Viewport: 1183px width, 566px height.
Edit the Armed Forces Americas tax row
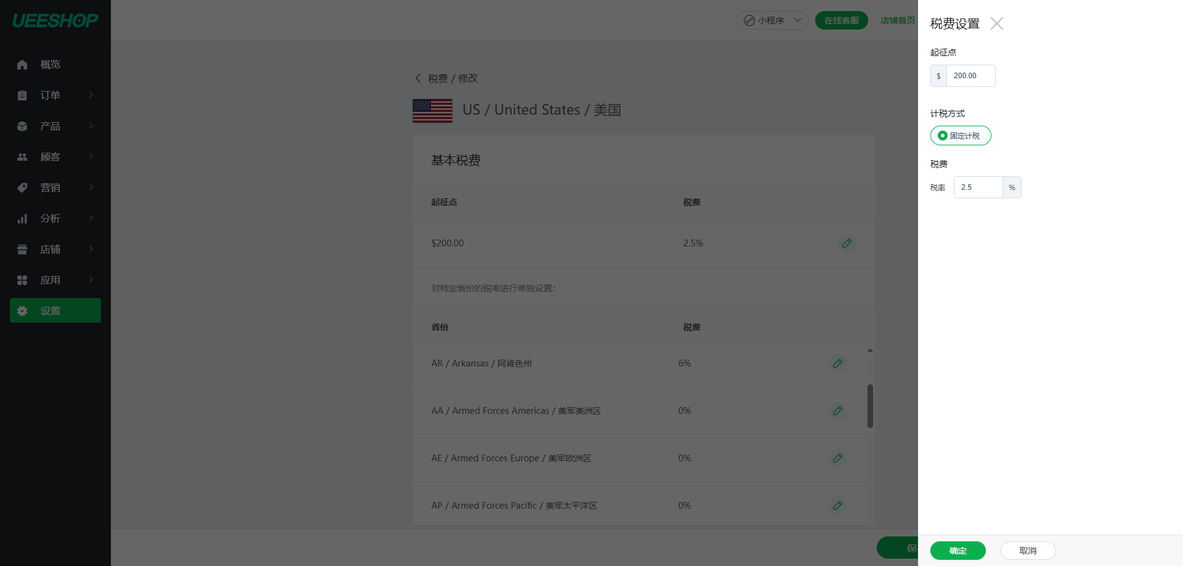tap(837, 411)
